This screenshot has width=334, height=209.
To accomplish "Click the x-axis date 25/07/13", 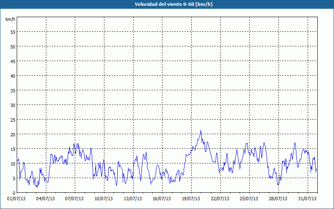I will click(249, 199).
